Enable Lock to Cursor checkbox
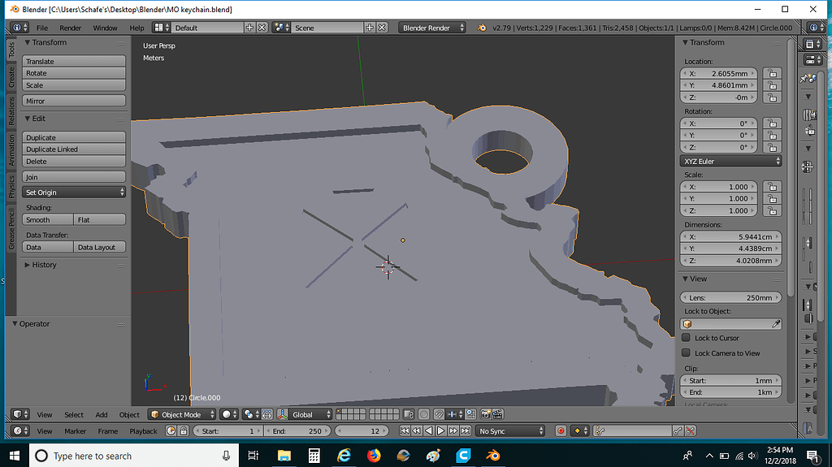 pos(686,338)
